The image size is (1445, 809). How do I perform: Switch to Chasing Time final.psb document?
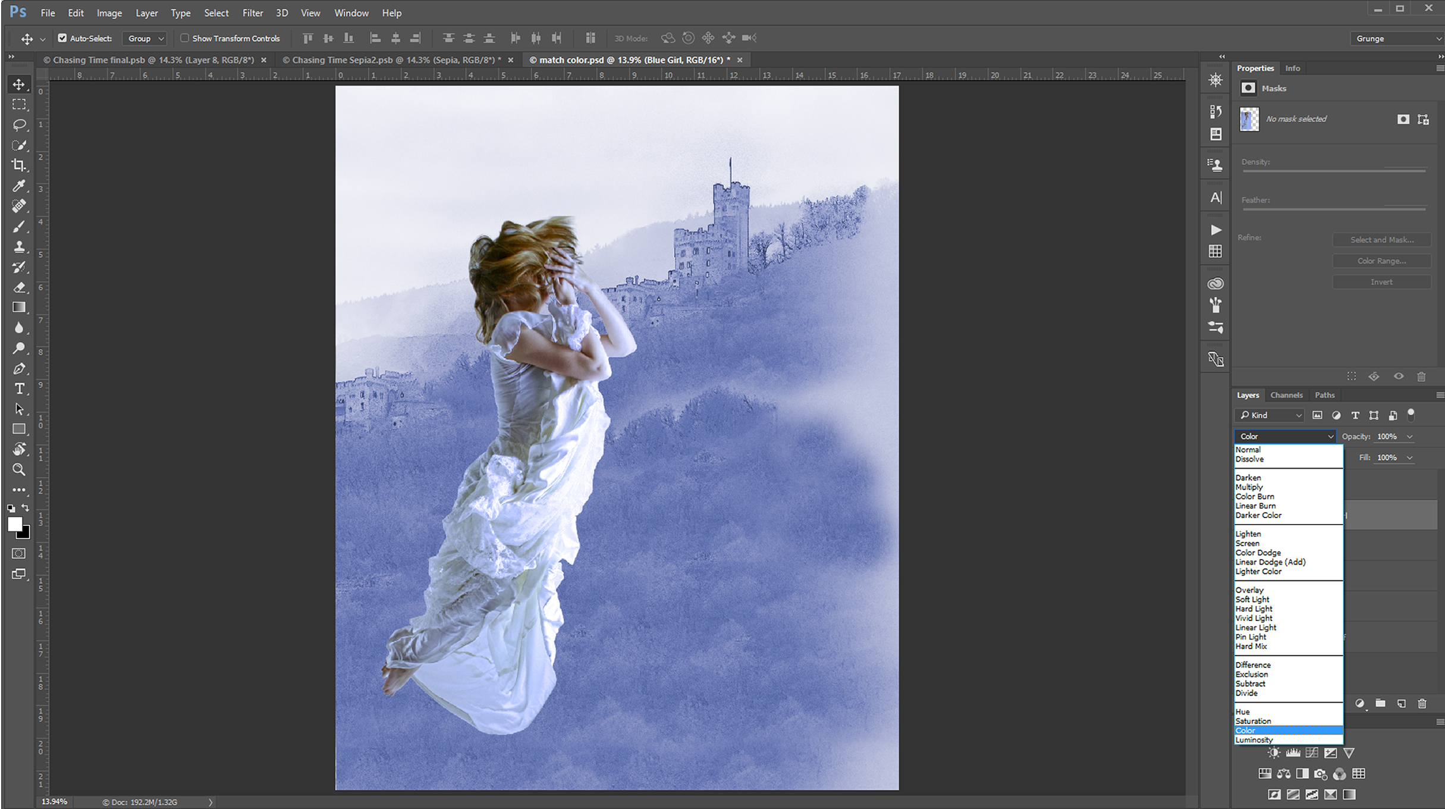(x=149, y=60)
